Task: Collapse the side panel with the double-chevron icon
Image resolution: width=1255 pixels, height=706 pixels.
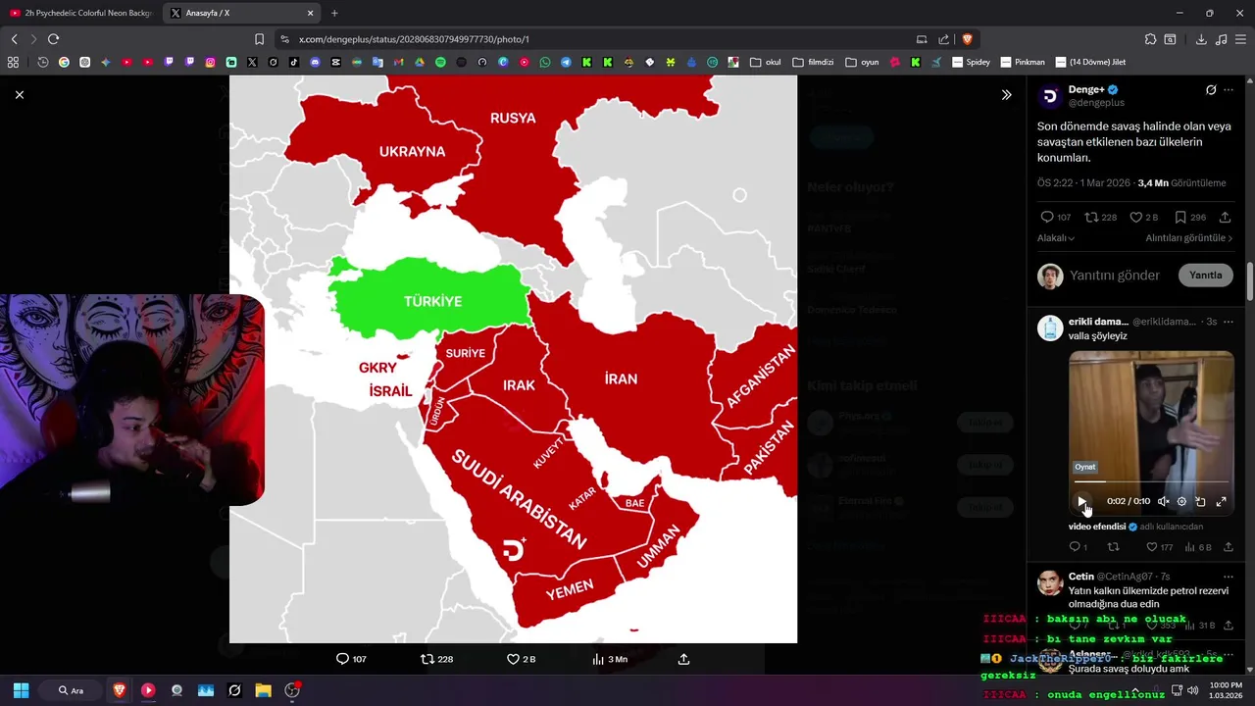Action: coord(1006,95)
